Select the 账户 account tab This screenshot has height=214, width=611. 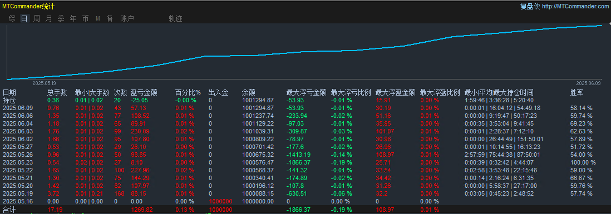127,18
